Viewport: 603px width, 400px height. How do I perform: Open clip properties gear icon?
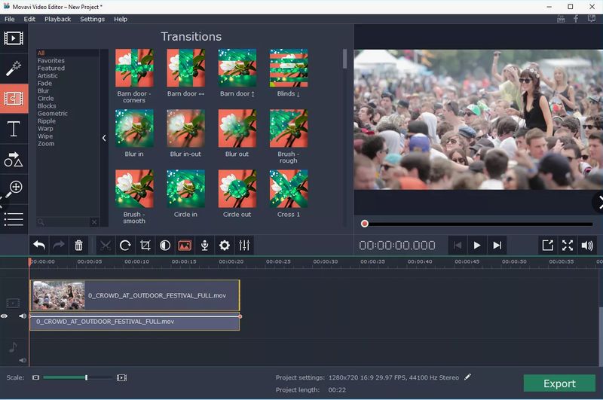(224, 246)
